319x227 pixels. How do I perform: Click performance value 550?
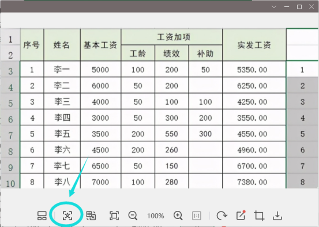click(172, 133)
